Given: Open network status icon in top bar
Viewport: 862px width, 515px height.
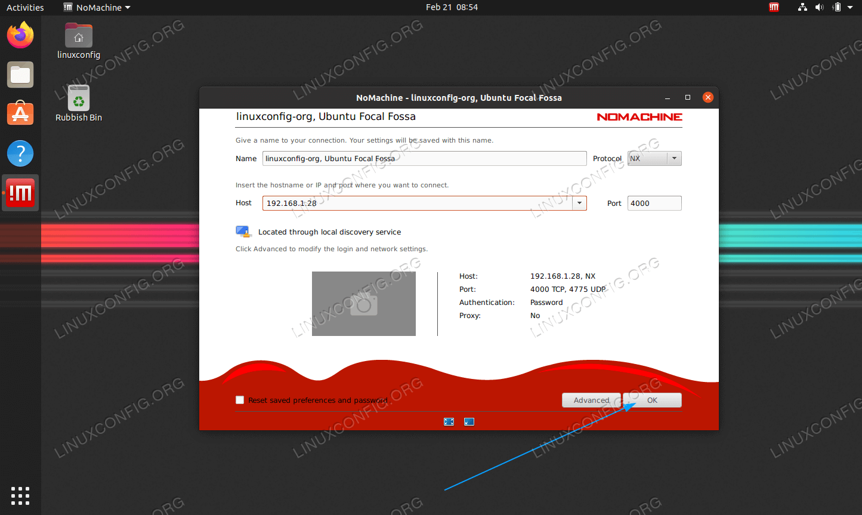Looking at the screenshot, I should point(802,7).
